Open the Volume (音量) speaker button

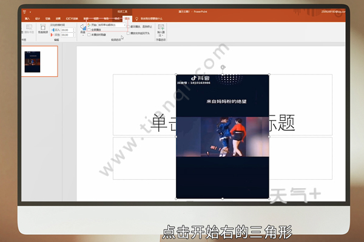pyautogui.click(x=83, y=27)
